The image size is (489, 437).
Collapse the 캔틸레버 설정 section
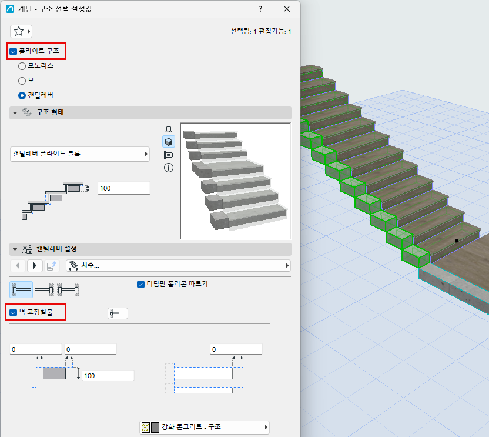pos(15,249)
